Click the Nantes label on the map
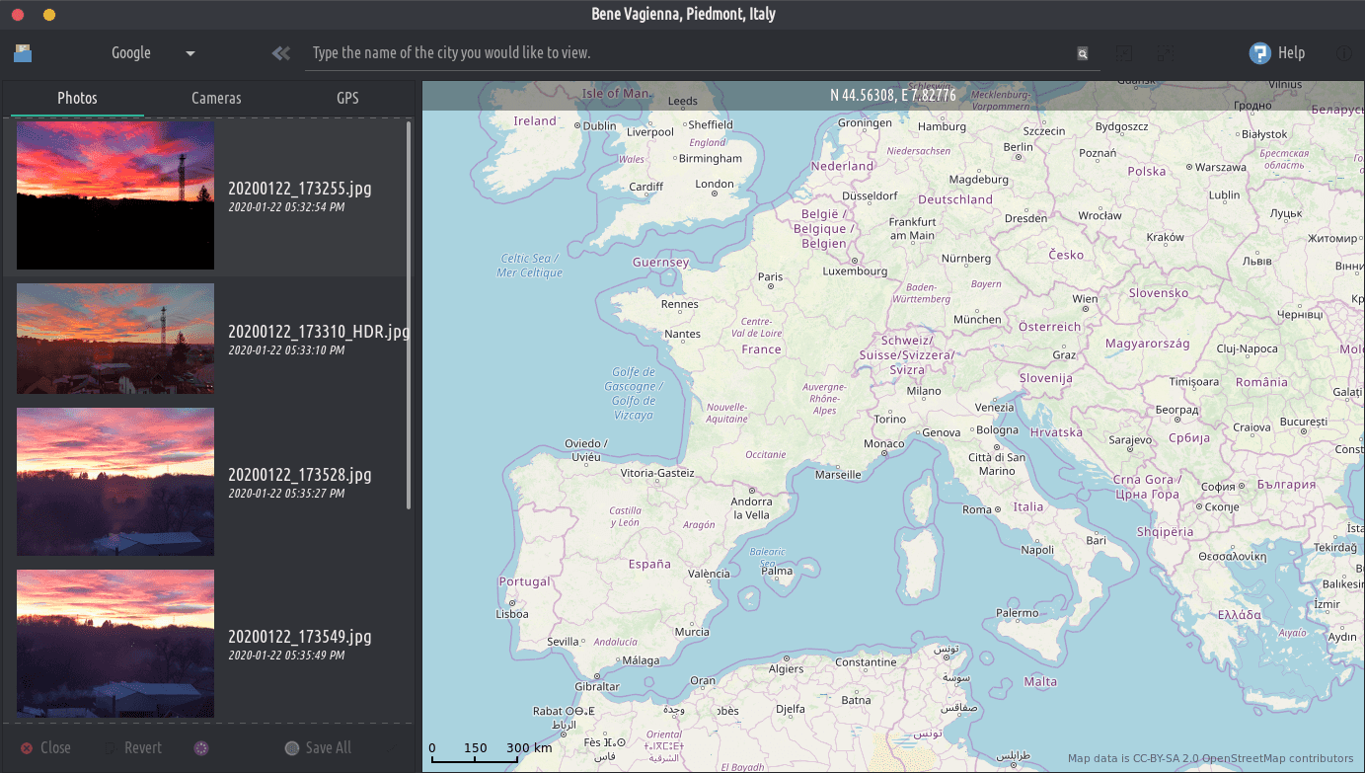Image resolution: width=1365 pixels, height=773 pixels. click(x=682, y=334)
